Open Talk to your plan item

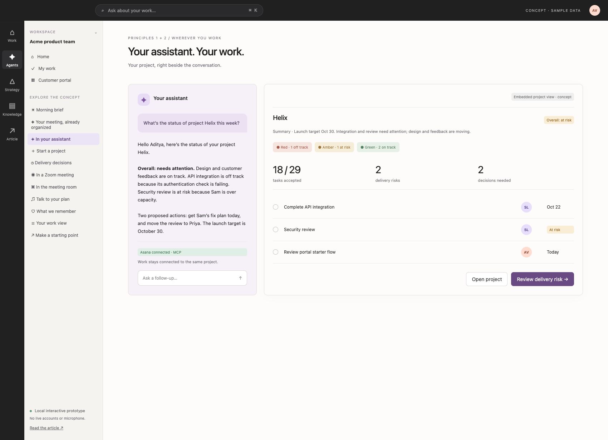coord(63,199)
